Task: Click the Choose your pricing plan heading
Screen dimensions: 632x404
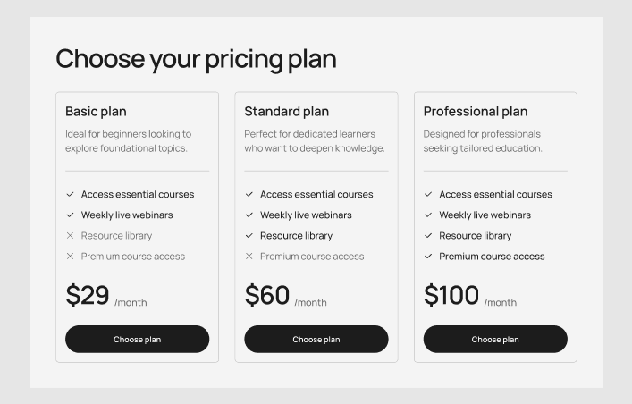Action: pos(196,59)
